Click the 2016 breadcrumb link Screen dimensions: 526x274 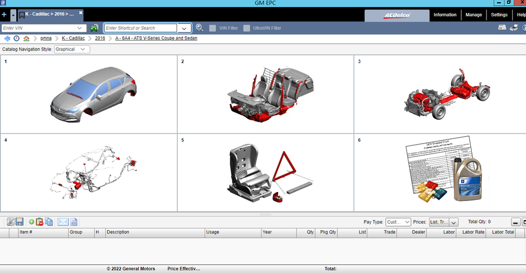(x=100, y=38)
